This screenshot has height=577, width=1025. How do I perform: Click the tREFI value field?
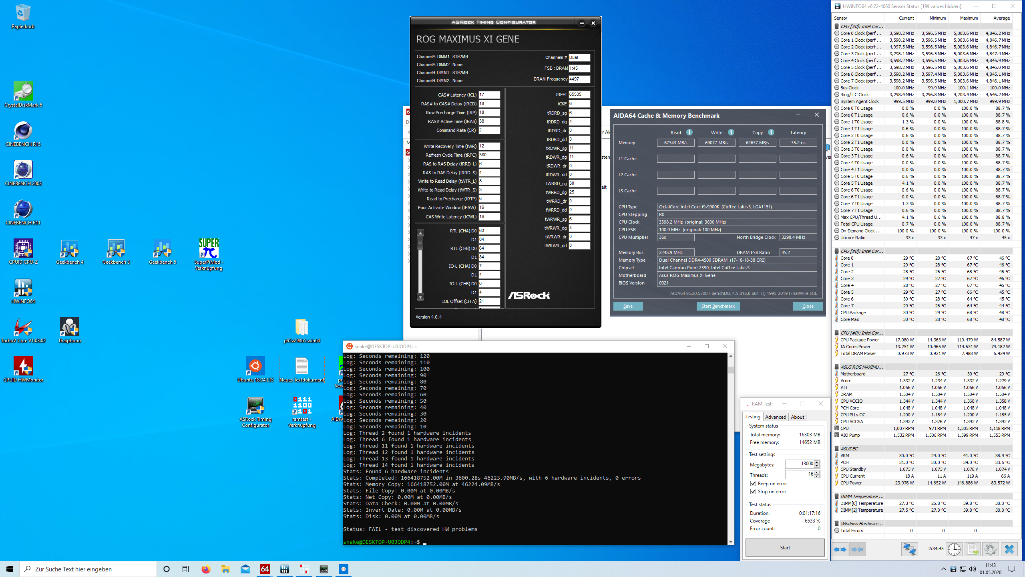click(x=579, y=95)
